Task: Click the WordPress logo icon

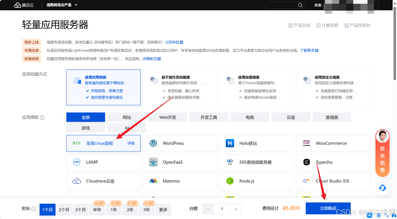Action: 153,143
